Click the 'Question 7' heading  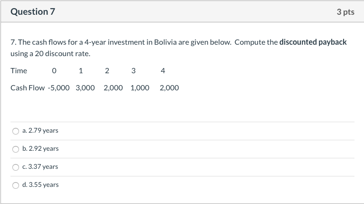(x=33, y=12)
